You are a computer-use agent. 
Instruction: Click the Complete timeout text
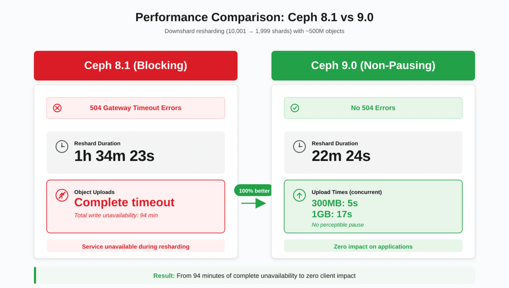coord(124,202)
